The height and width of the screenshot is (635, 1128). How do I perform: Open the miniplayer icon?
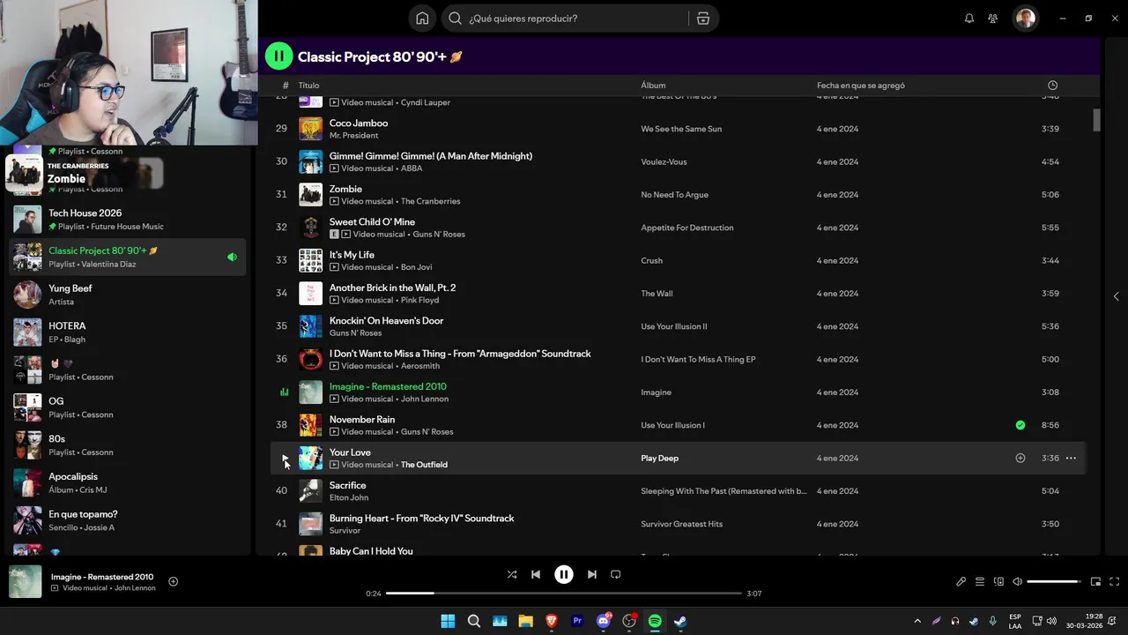(1095, 582)
